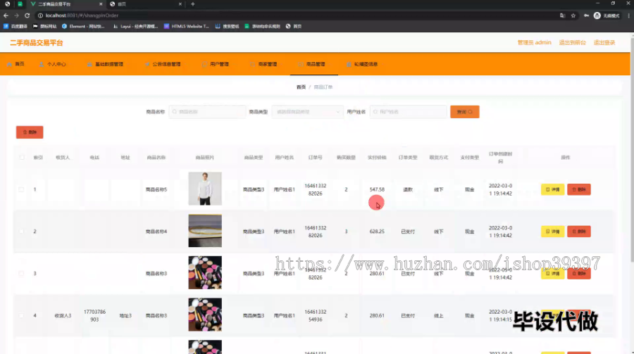Check the checkbox for row 4
This screenshot has width=634, height=354.
tap(21, 315)
